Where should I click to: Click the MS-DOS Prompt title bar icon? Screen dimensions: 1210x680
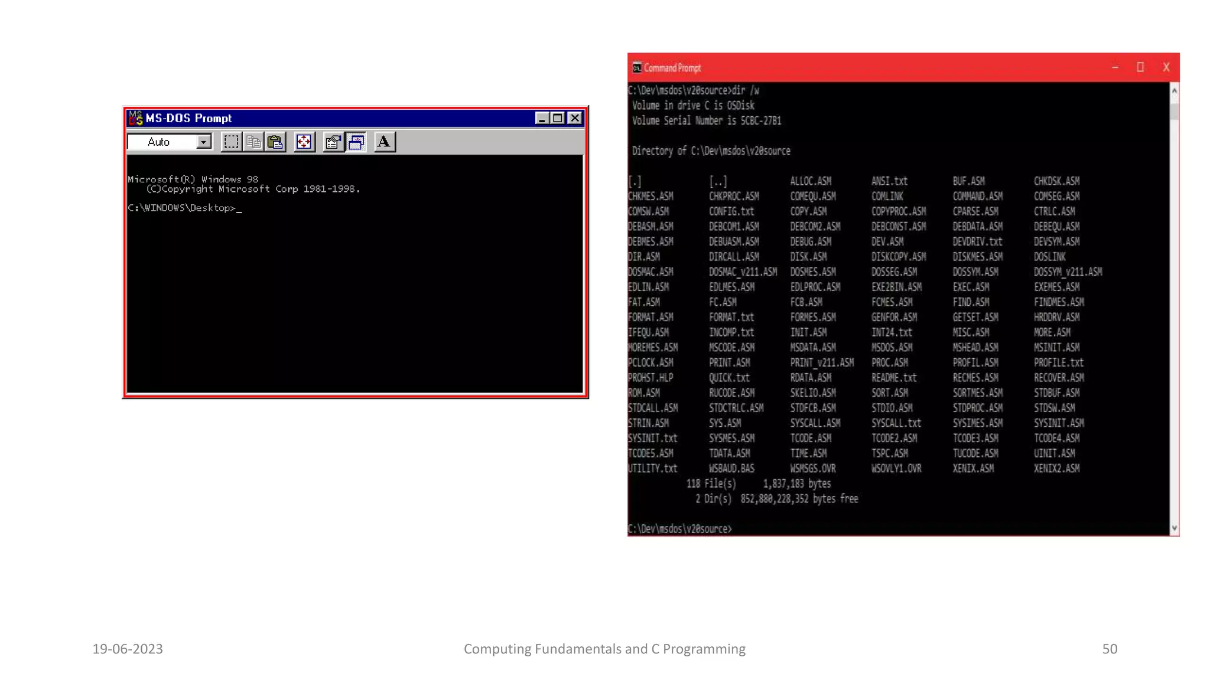point(135,118)
